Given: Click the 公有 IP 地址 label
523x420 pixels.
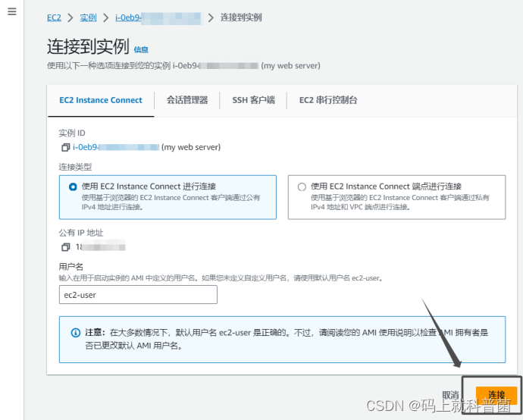Looking at the screenshot, I should point(81,233).
